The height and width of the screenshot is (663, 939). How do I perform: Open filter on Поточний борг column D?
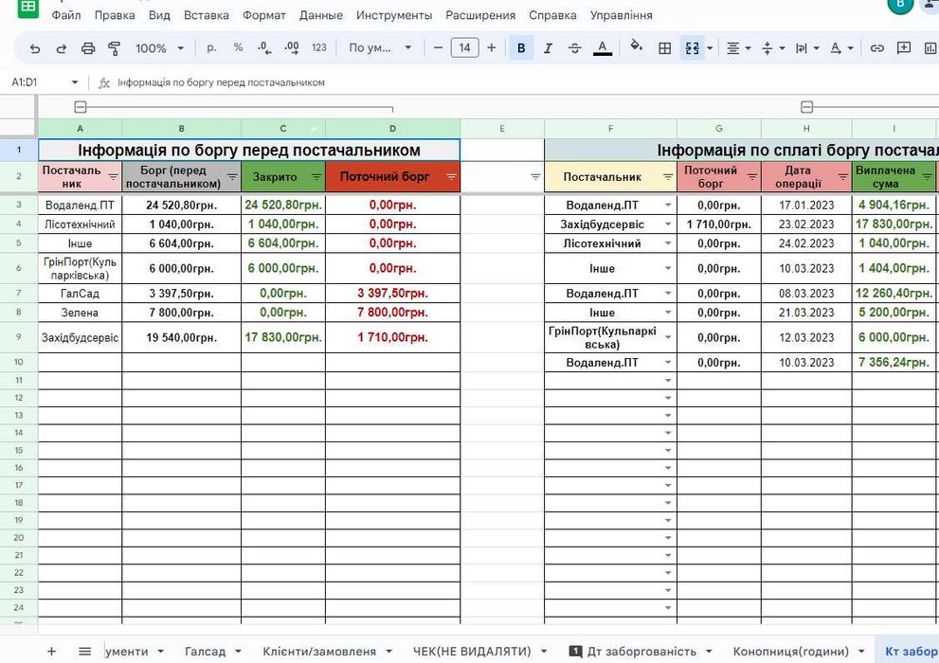coord(452,177)
